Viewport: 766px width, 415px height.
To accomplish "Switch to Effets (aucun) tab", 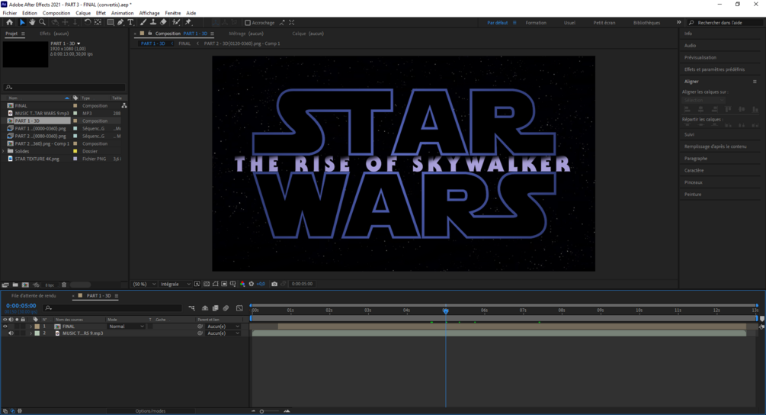I will pos(54,34).
